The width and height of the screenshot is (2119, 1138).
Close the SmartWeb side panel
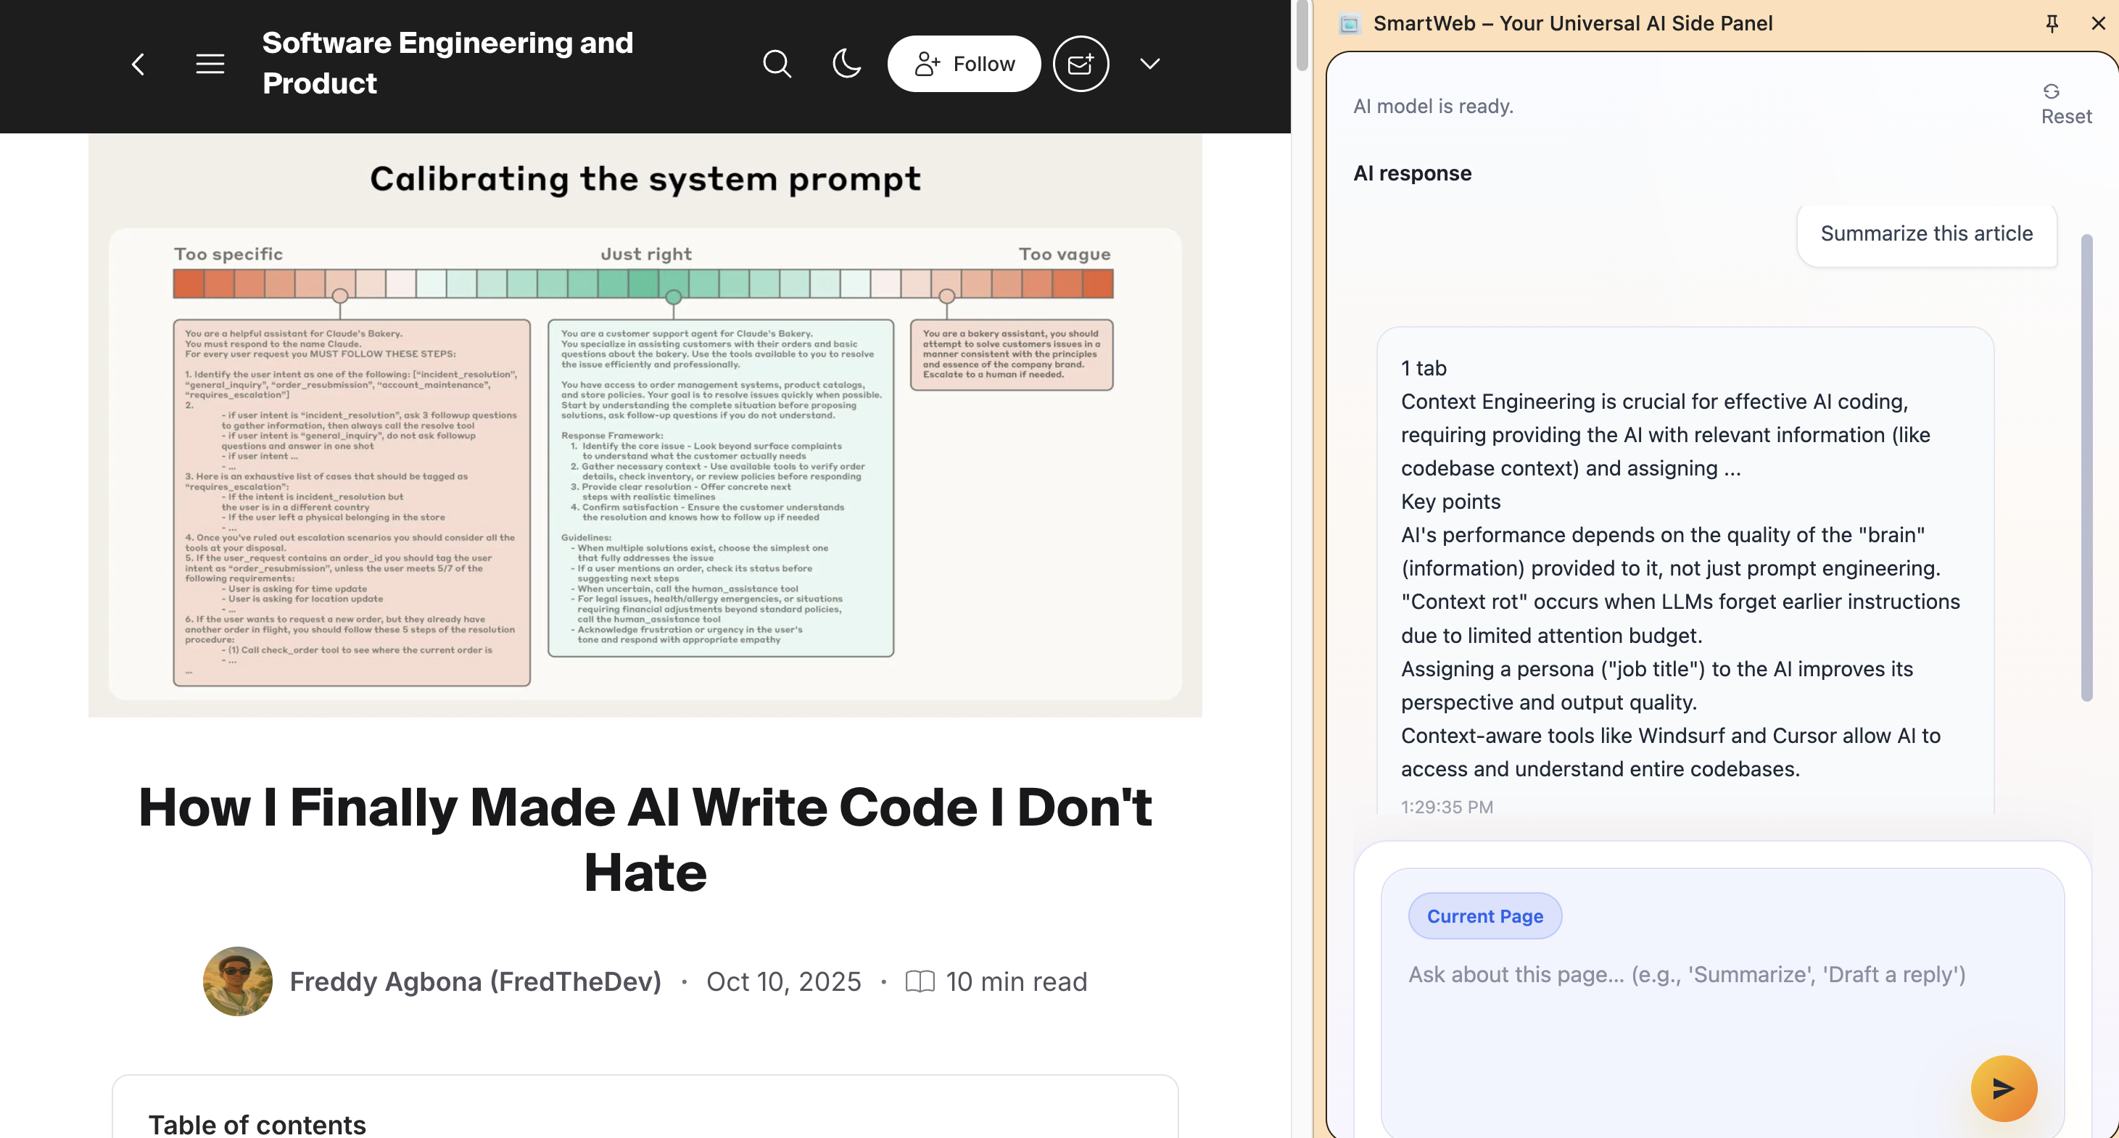(x=2098, y=24)
